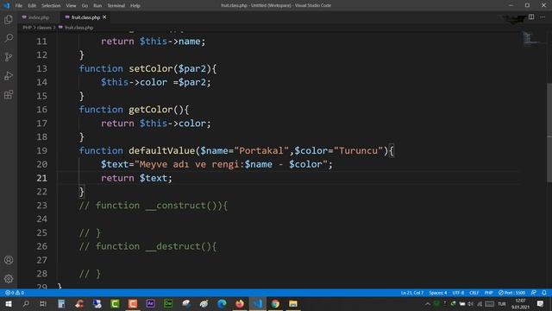This screenshot has height=311, width=552.
Task: Click the setColor function name
Action: (151, 68)
